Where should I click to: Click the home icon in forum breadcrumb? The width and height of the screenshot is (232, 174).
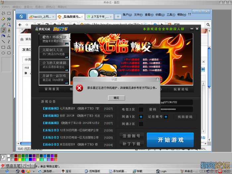click(x=22, y=39)
